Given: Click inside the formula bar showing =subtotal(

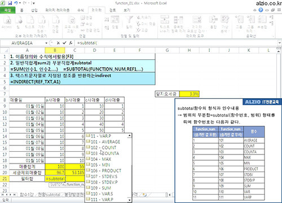Looking at the screenshot, I should click(x=176, y=43).
